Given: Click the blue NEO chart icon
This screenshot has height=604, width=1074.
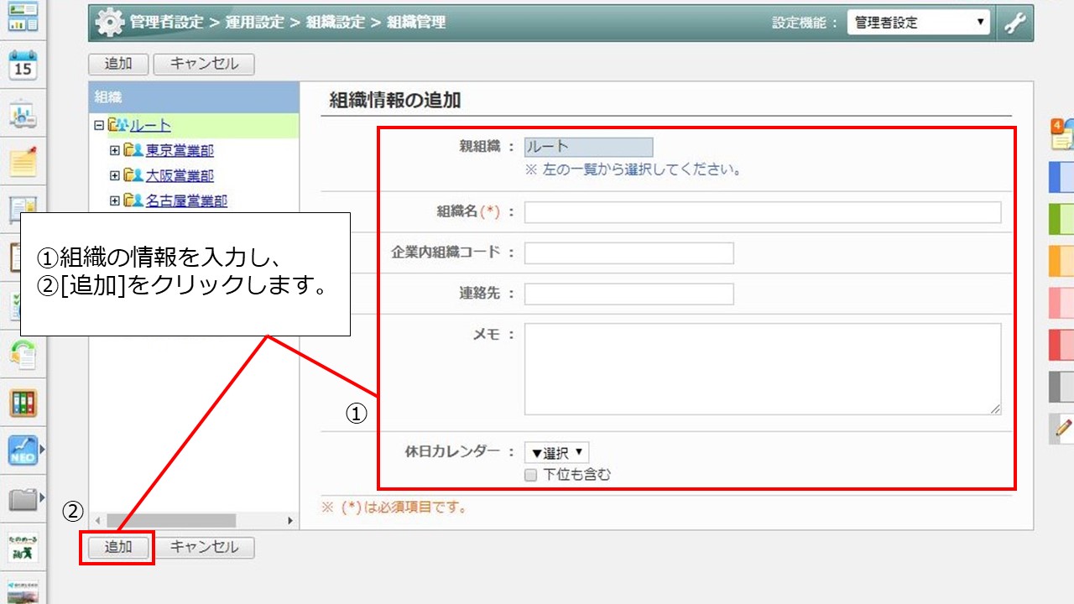Looking at the screenshot, I should pyautogui.click(x=23, y=451).
